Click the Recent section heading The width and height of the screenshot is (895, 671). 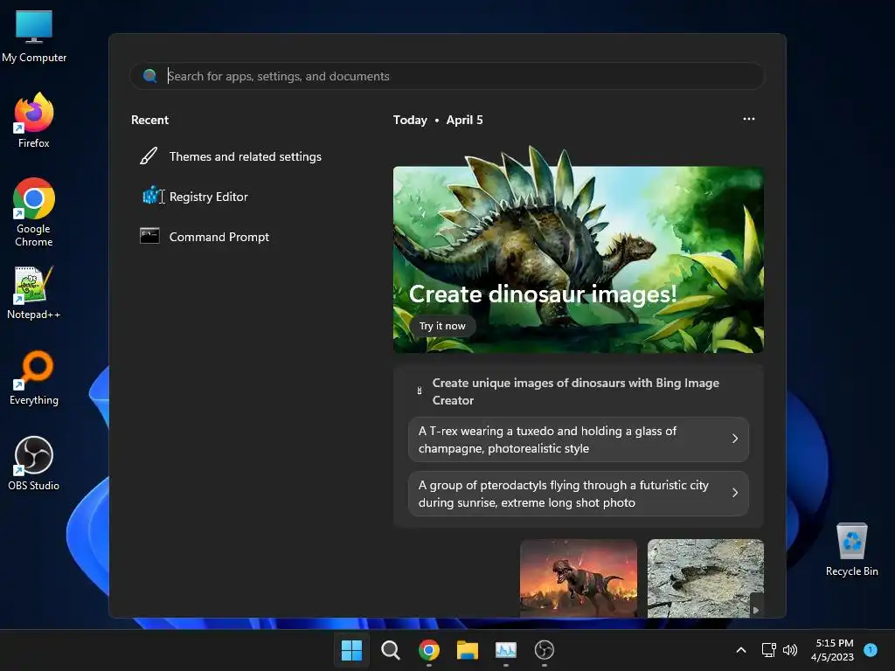149,120
